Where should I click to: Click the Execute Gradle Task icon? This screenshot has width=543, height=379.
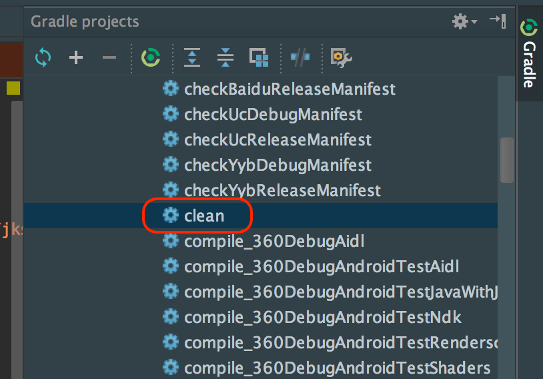pos(151,58)
